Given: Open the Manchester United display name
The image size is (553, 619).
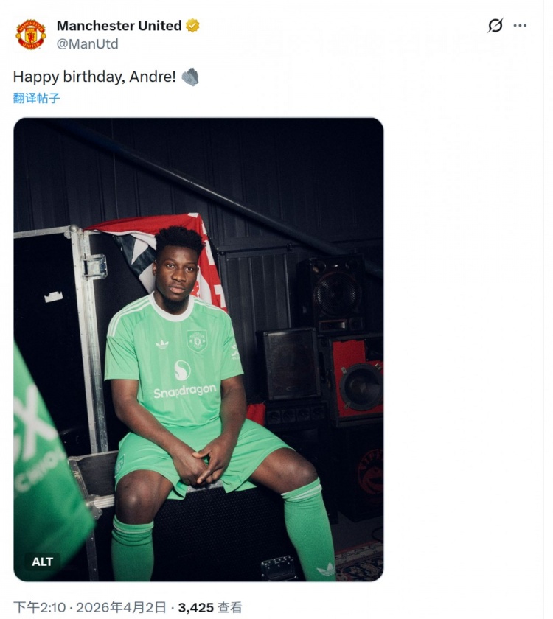Looking at the screenshot, I should (119, 26).
